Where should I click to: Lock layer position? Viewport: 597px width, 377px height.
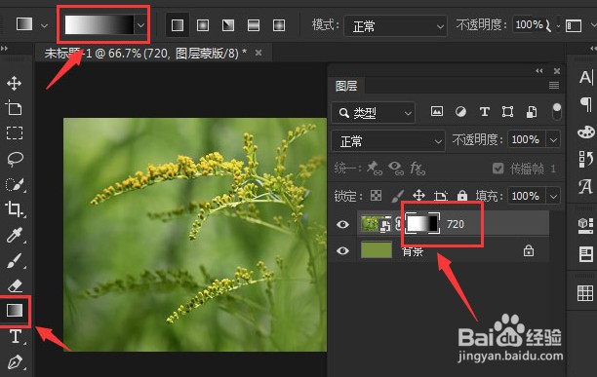(x=418, y=196)
